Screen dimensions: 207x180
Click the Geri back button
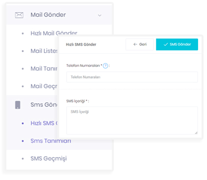[x=139, y=44]
